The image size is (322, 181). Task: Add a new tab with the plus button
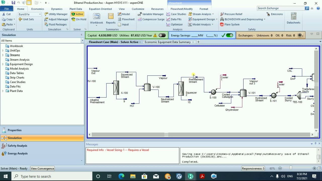[198, 42]
